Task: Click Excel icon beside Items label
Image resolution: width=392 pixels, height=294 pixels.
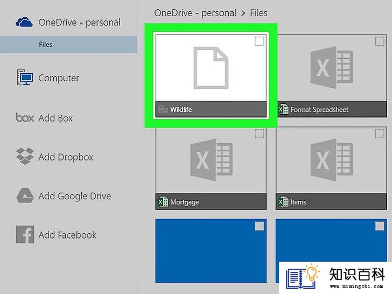Action: click(x=283, y=202)
